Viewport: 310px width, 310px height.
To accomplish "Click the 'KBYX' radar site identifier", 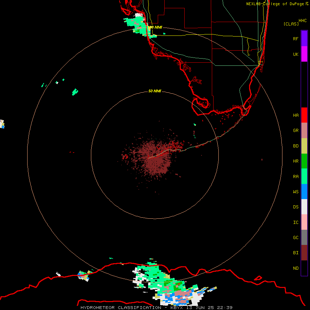I will click(177, 308).
